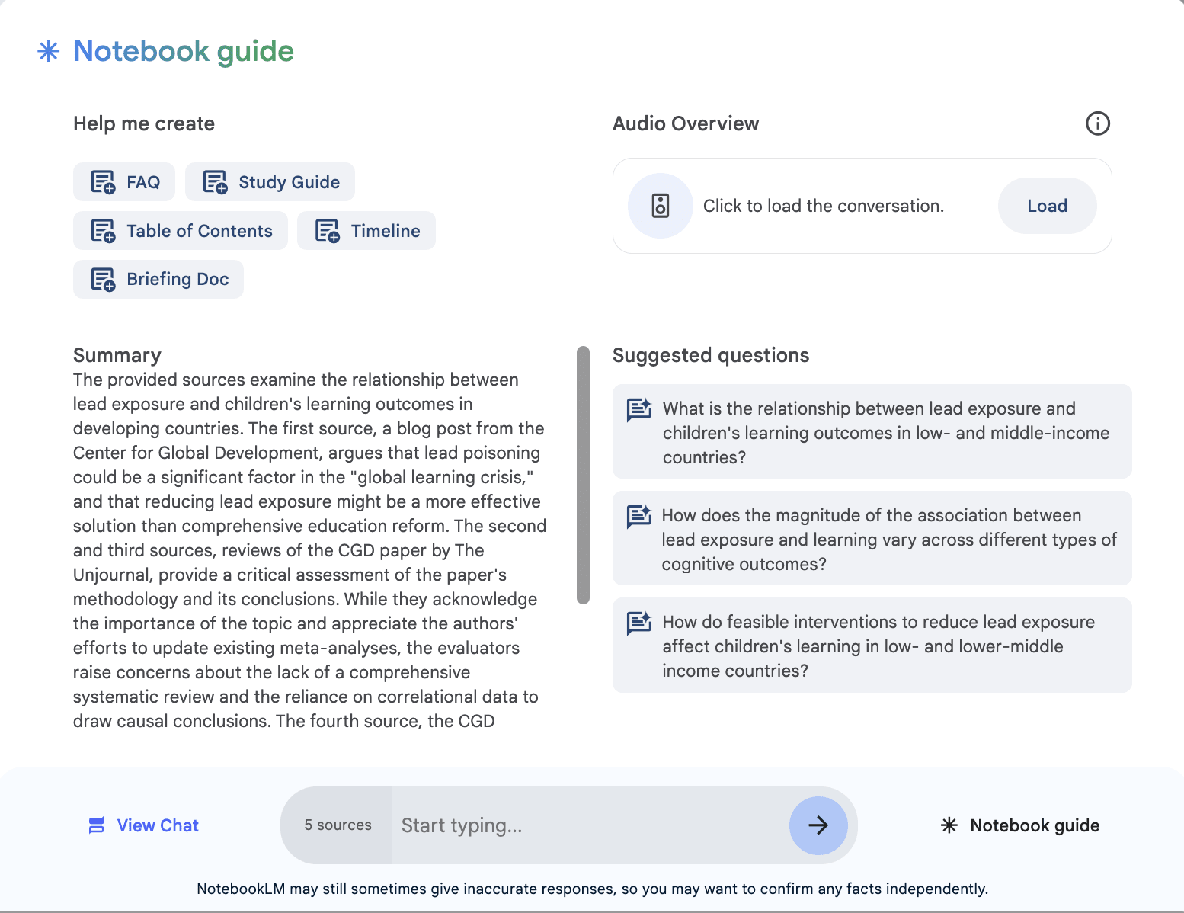Click the speaker icon in Audio Overview
The image size is (1184, 913).
(x=661, y=206)
